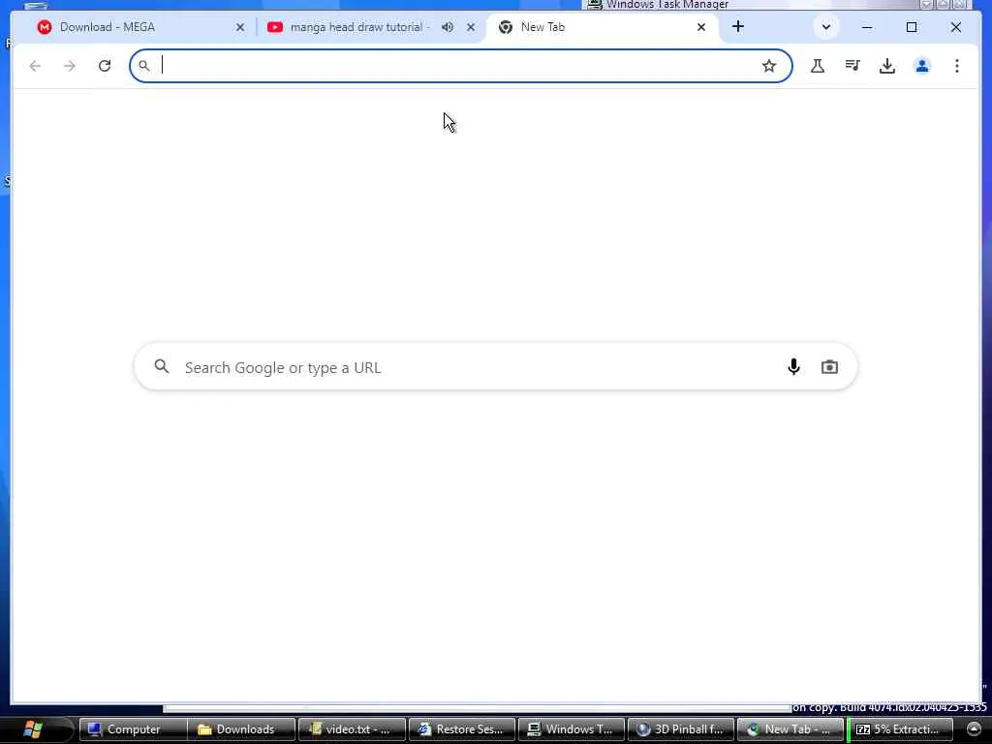Reload the current page
The image size is (992, 744).
pyautogui.click(x=105, y=66)
